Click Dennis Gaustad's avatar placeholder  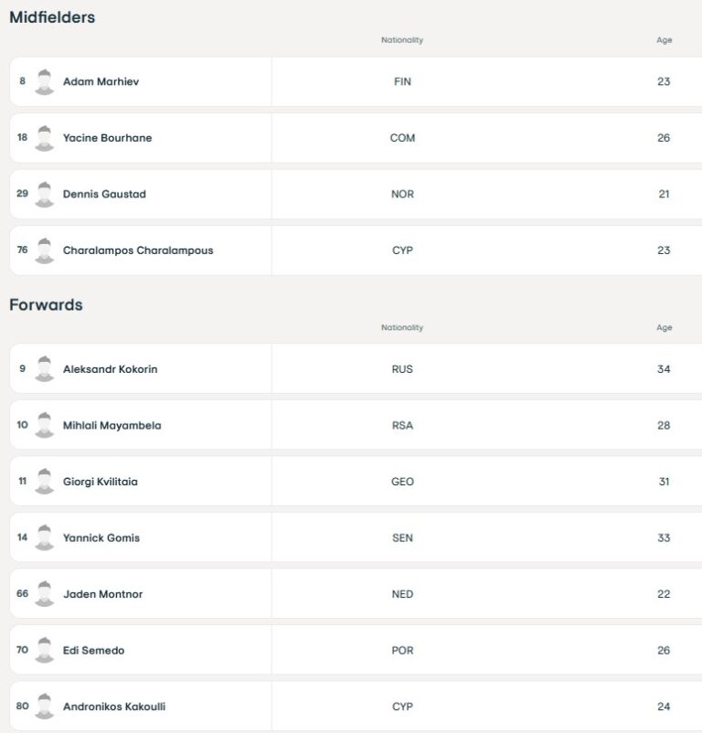pos(44,194)
